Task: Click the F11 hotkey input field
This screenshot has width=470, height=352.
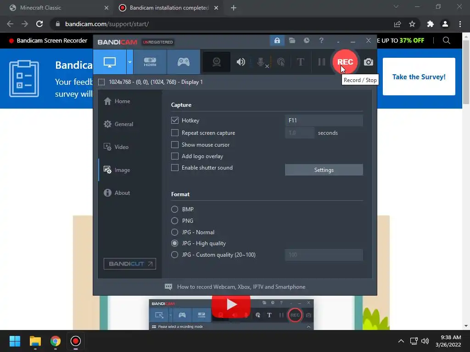Action: [x=324, y=121]
